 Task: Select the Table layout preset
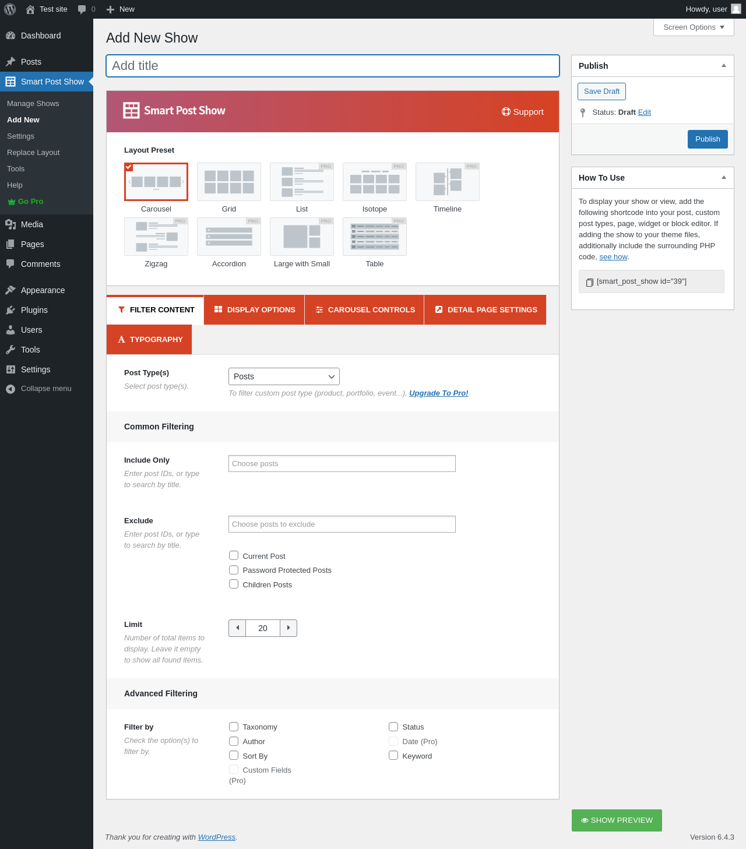pyautogui.click(x=375, y=237)
